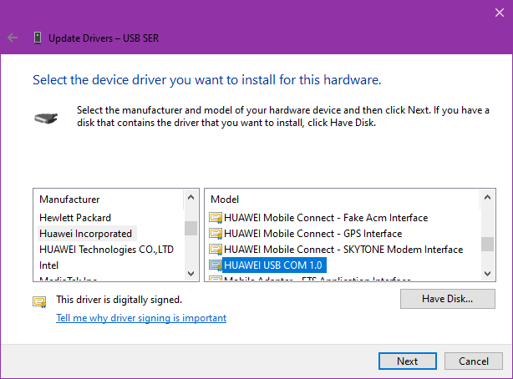This screenshot has height=379, width=513.
Task: Click the Model column header
Action: 225,200
